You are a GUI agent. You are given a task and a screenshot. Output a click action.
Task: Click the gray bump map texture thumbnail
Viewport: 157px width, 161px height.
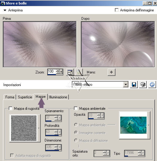pyautogui.click(x=24, y=128)
